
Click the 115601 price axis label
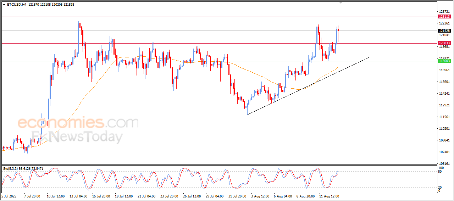[444, 82]
